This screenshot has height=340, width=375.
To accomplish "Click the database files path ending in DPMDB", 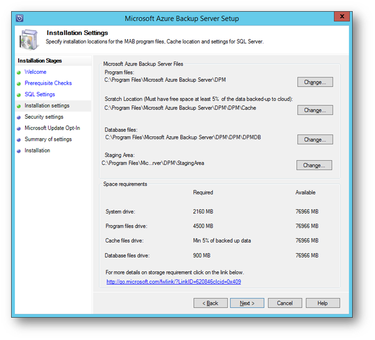I will click(x=183, y=138).
